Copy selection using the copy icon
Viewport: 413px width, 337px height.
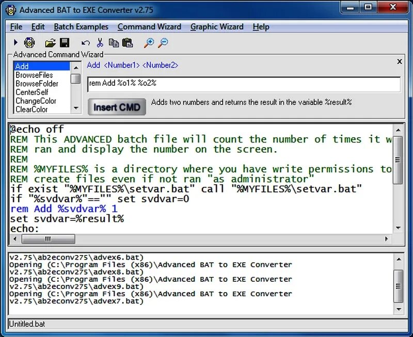pos(114,43)
